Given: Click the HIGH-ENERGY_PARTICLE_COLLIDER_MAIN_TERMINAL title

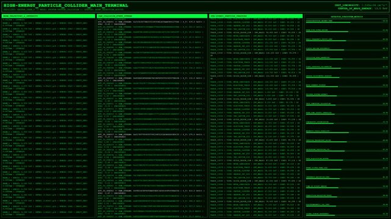Looking at the screenshot, I should pos(66,5).
